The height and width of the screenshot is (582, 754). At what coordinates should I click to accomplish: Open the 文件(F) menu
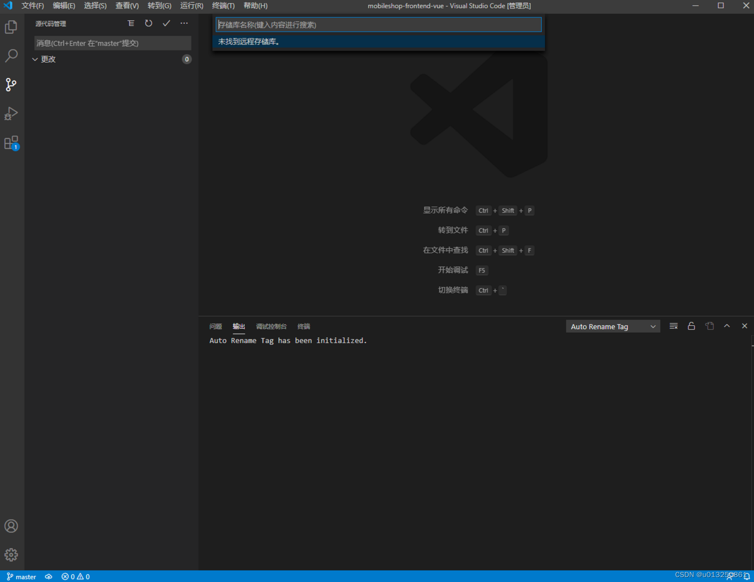click(33, 6)
